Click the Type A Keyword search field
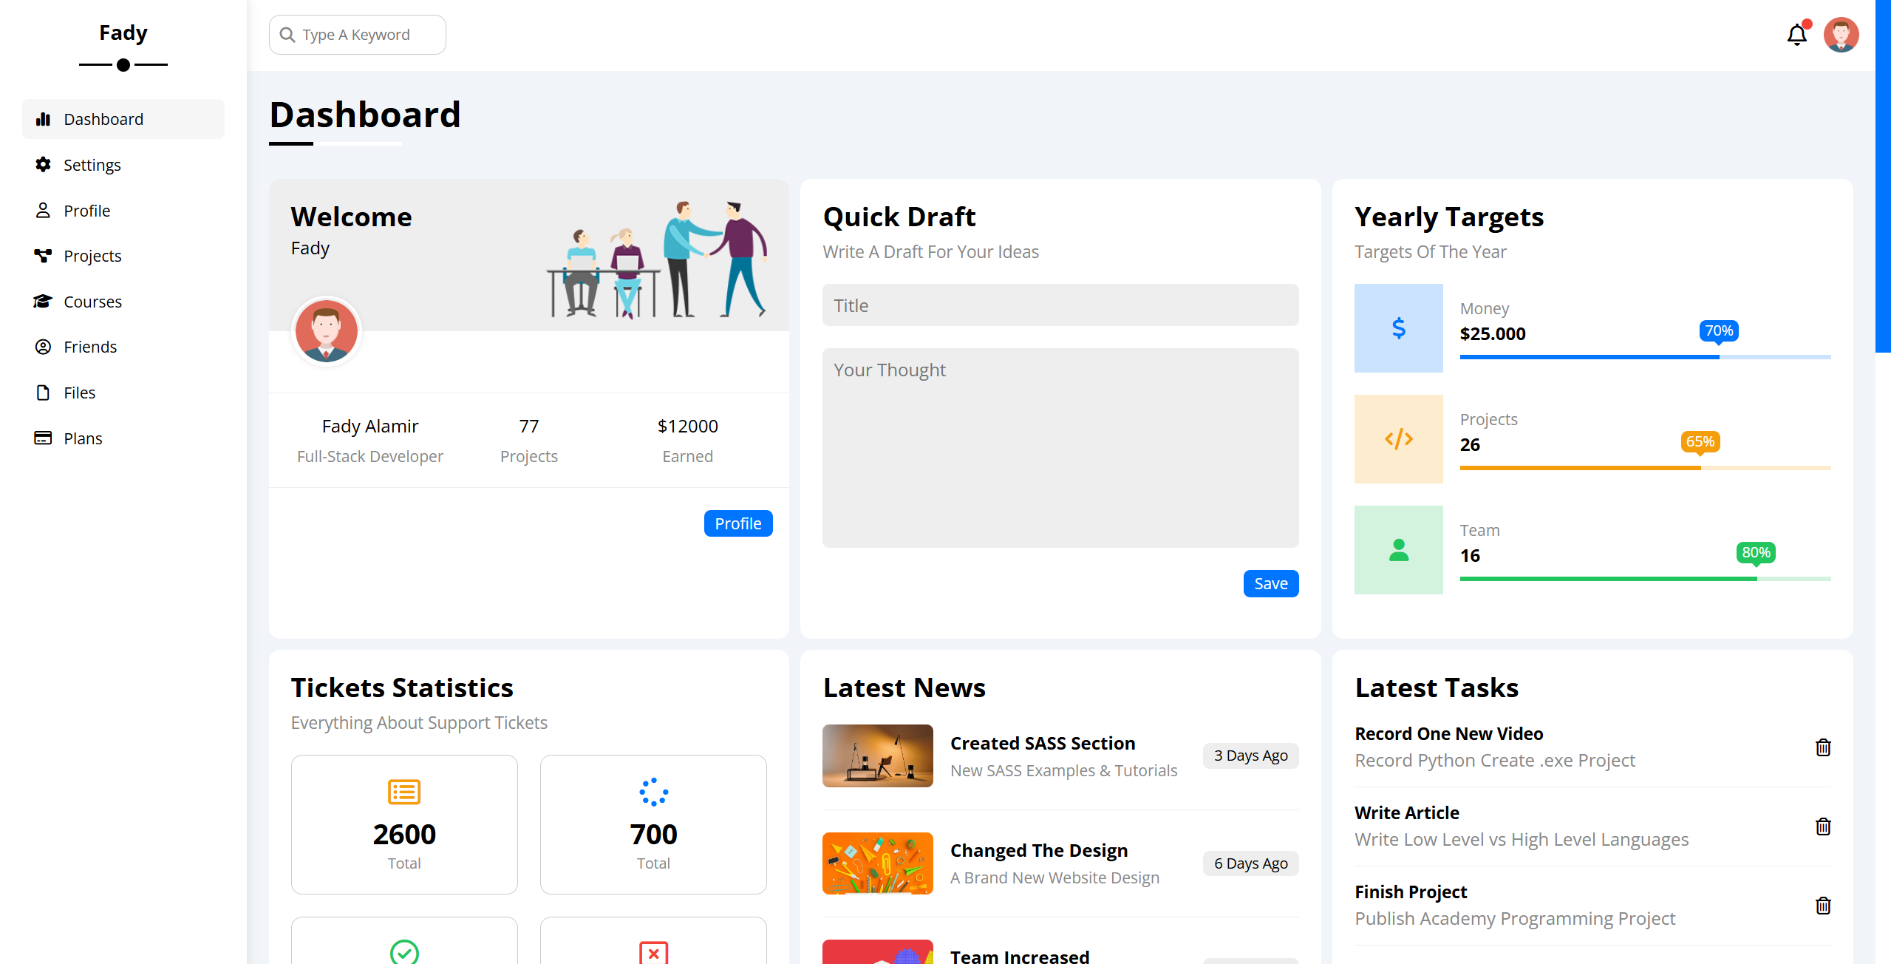This screenshot has height=964, width=1891. [357, 35]
